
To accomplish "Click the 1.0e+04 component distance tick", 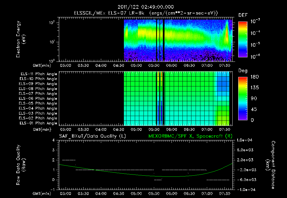I will [244, 140].
